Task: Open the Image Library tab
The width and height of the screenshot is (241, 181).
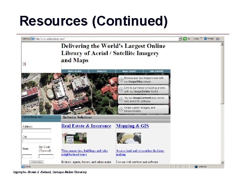Action: pos(129,71)
